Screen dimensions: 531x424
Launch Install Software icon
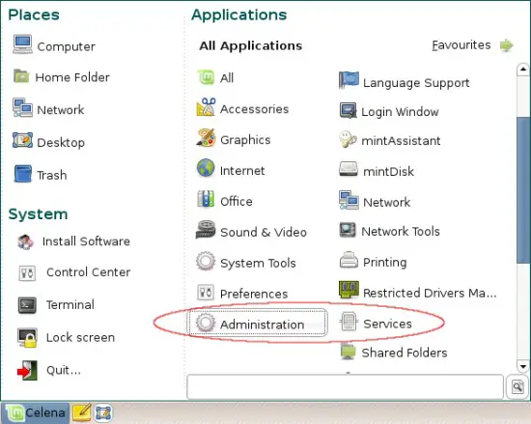click(x=25, y=241)
